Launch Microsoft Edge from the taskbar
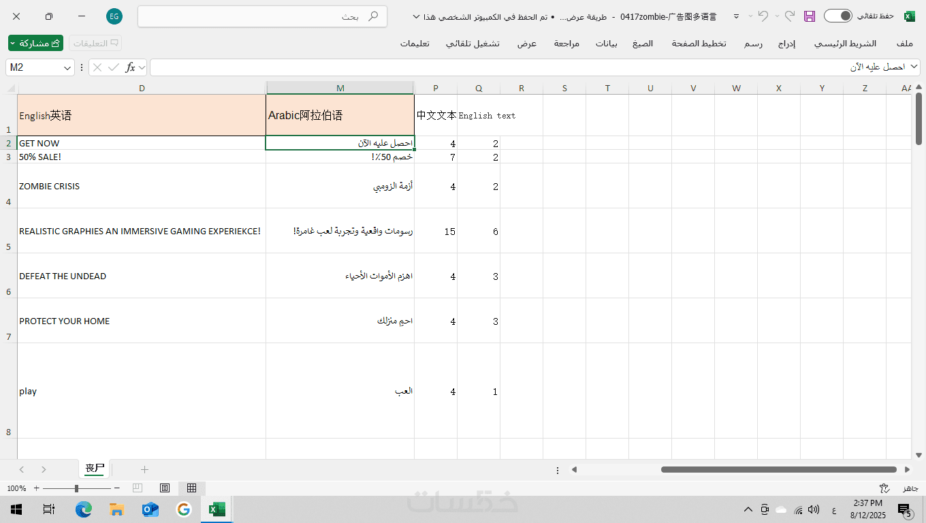This screenshot has height=523, width=926. coord(83,509)
